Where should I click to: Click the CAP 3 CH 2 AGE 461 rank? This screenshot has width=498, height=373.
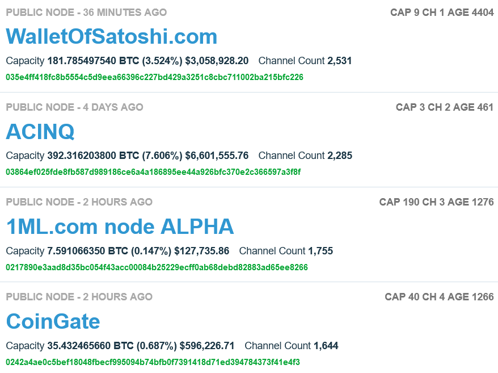click(445, 107)
